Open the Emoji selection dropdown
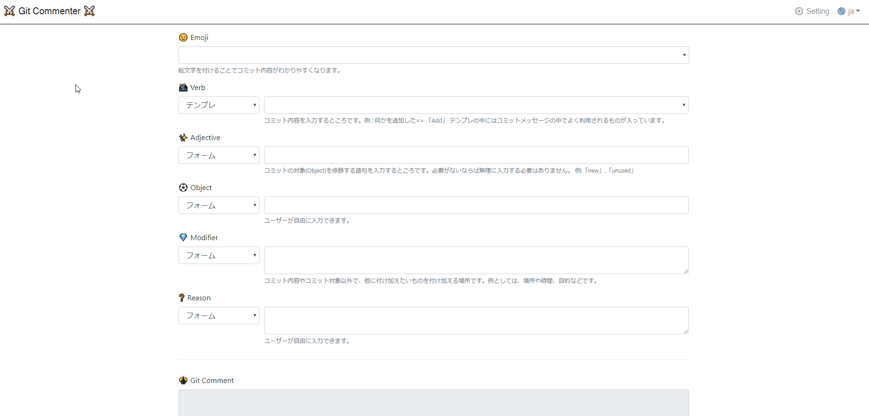 point(433,55)
